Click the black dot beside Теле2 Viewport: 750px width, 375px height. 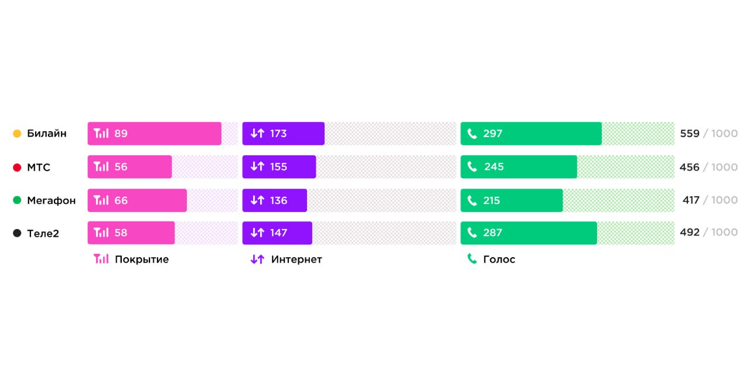tap(17, 233)
